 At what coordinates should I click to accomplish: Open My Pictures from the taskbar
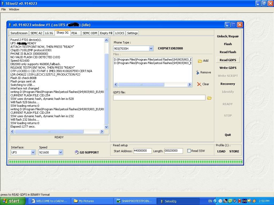point(92,201)
